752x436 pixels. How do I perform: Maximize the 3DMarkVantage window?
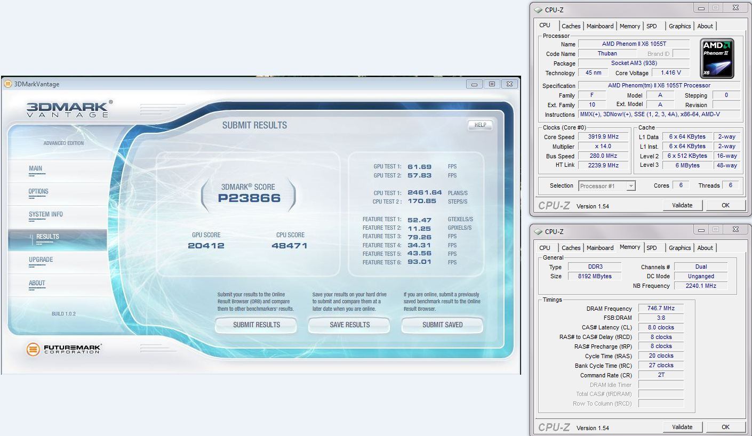coord(492,84)
